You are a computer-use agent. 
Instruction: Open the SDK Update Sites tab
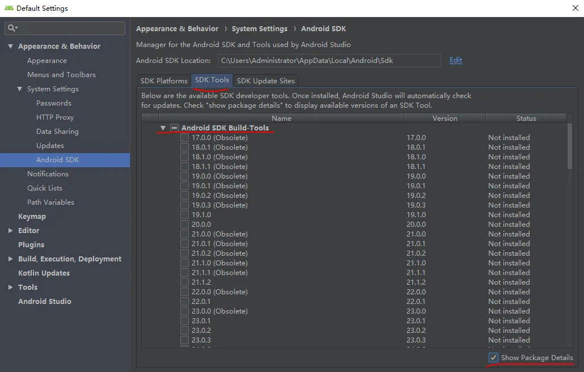click(265, 81)
